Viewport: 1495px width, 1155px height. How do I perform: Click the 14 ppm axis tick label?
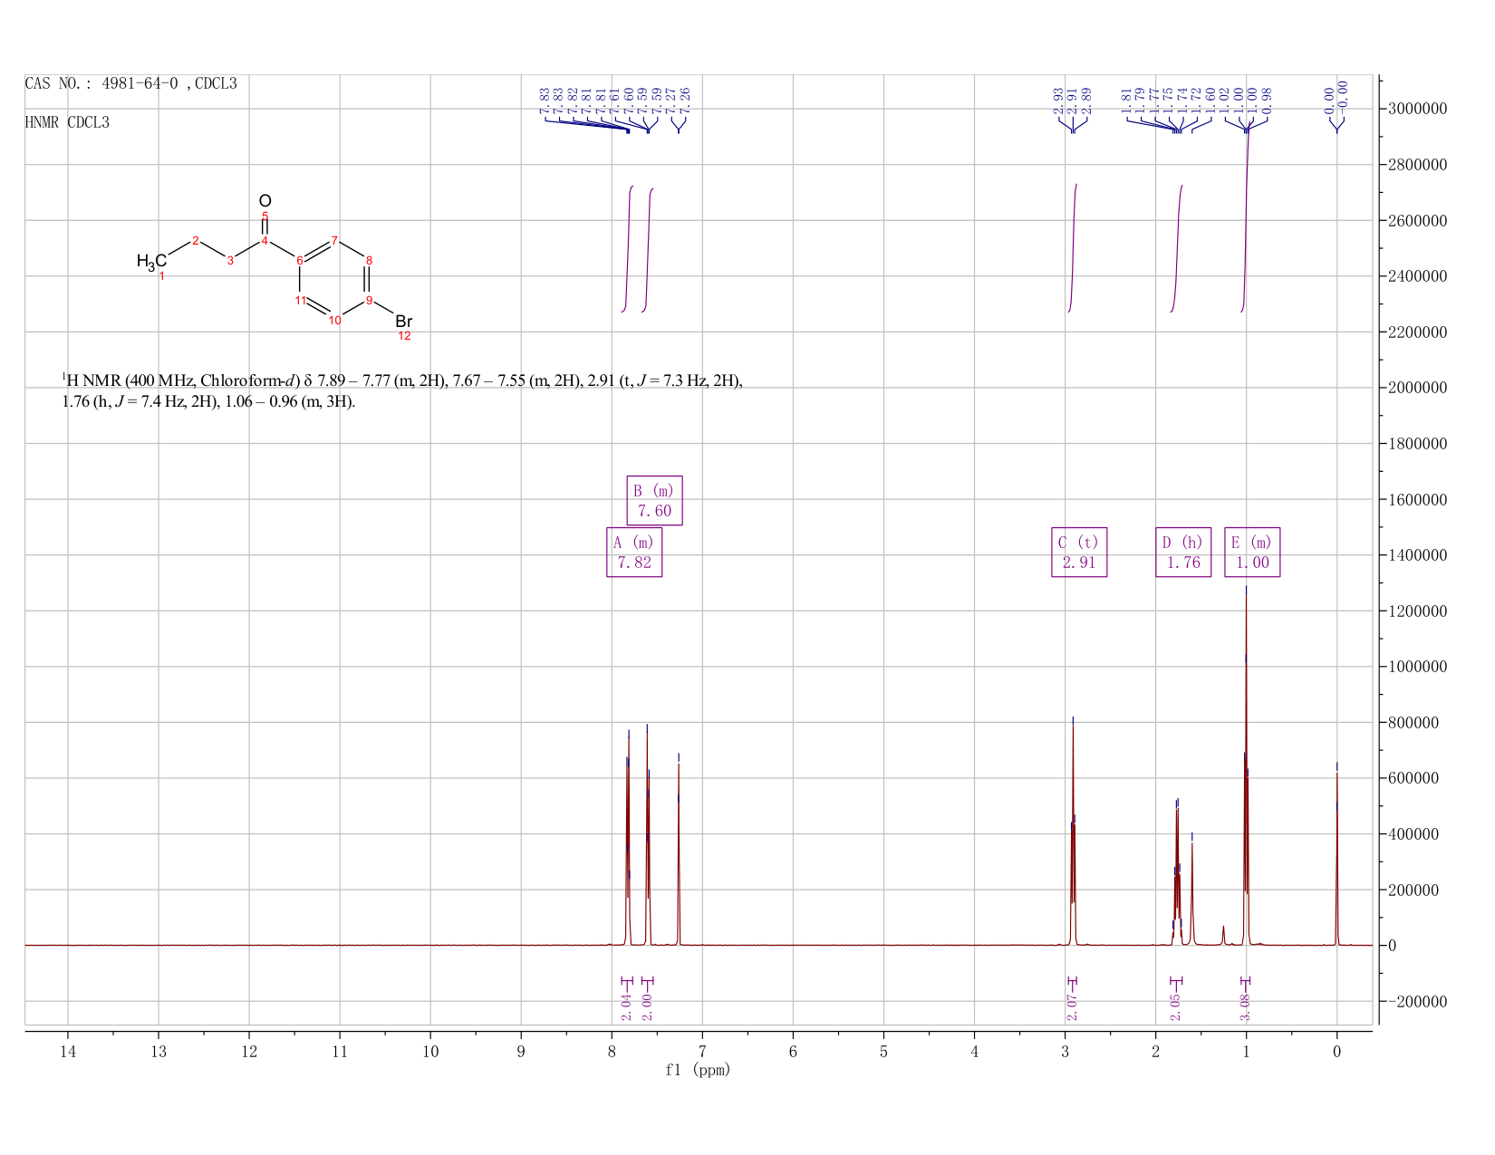[67, 1051]
